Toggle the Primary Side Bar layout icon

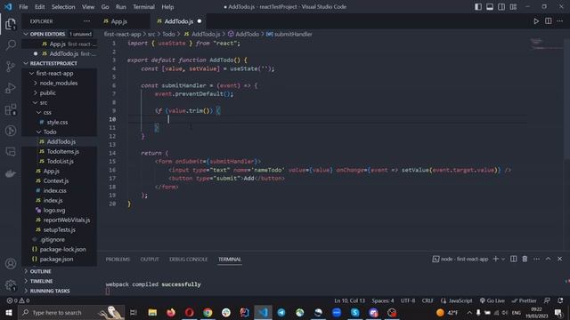[x=478, y=7]
